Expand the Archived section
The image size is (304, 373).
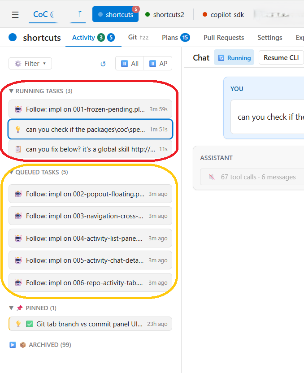[13, 345]
